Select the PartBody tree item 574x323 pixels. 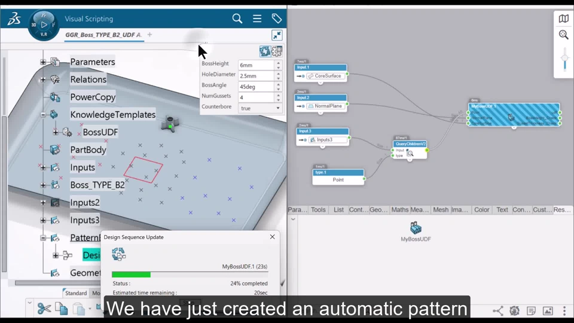click(88, 150)
